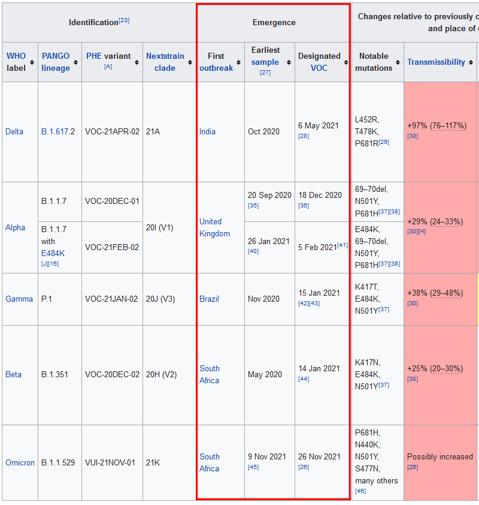Screen dimensions: 479x505
Task: Follow footnote [J] under E484K
Action: coord(45,264)
